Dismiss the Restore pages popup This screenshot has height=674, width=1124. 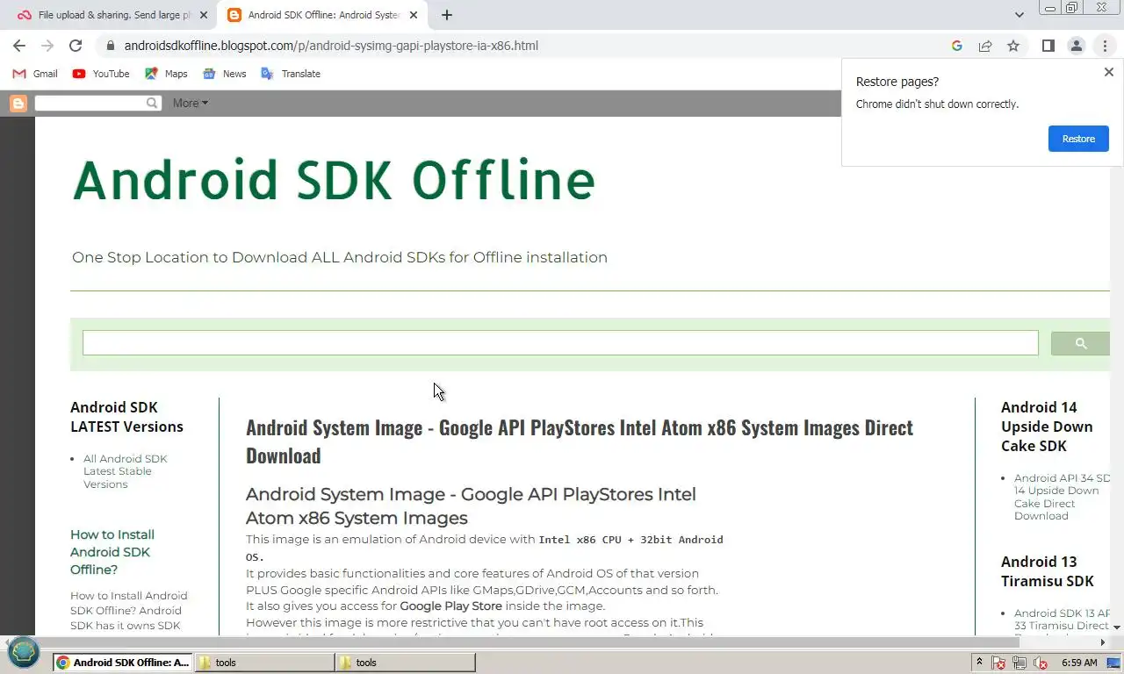[1109, 72]
